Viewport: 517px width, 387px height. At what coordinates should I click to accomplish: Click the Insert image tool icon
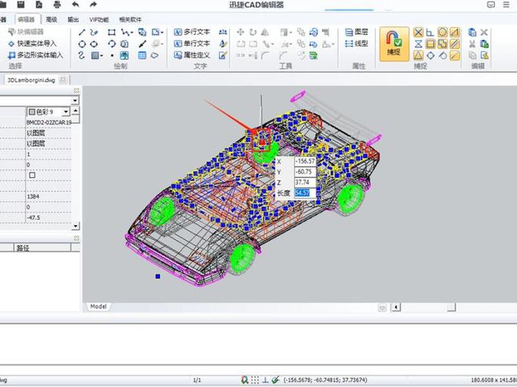[124, 55]
